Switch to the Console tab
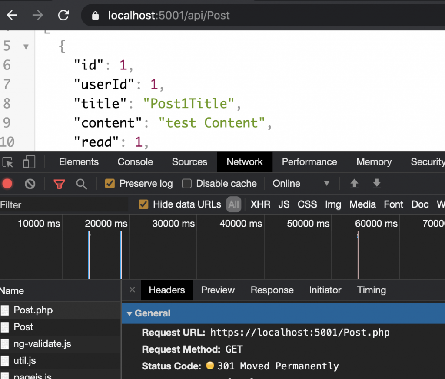 pos(135,162)
